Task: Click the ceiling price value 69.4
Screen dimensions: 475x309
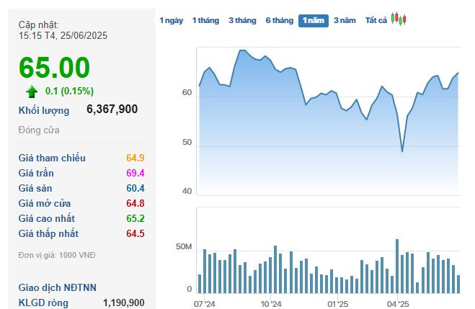Action: [x=135, y=173]
